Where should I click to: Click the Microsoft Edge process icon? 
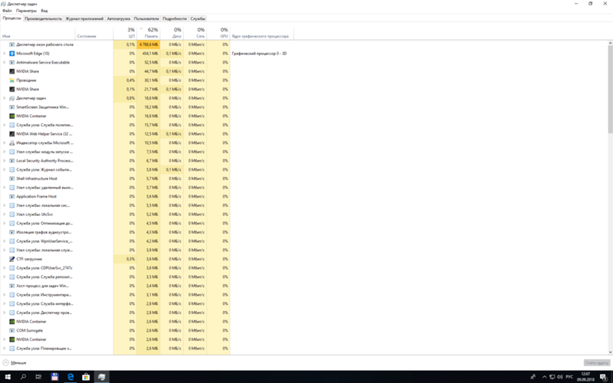(x=11, y=54)
